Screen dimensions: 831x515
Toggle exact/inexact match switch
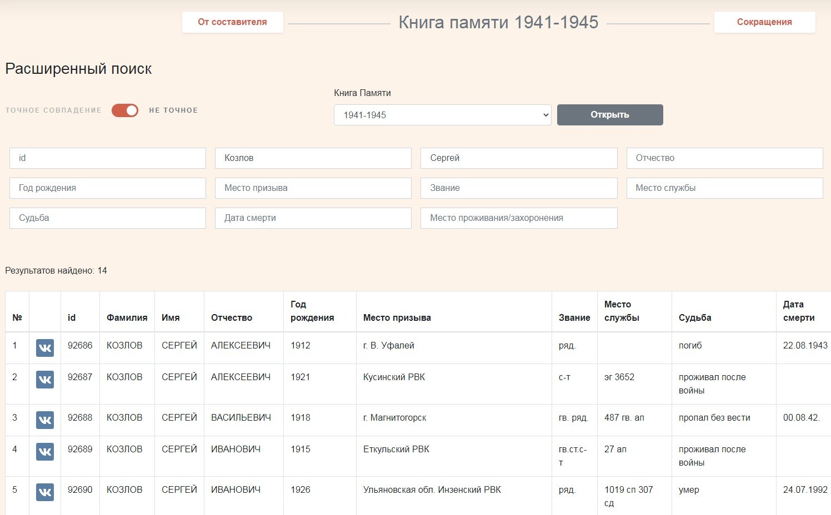point(125,110)
